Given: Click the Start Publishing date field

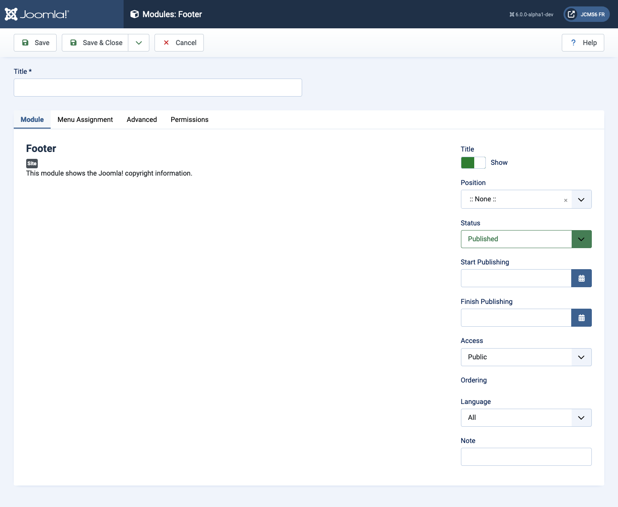Looking at the screenshot, I should click(x=516, y=278).
